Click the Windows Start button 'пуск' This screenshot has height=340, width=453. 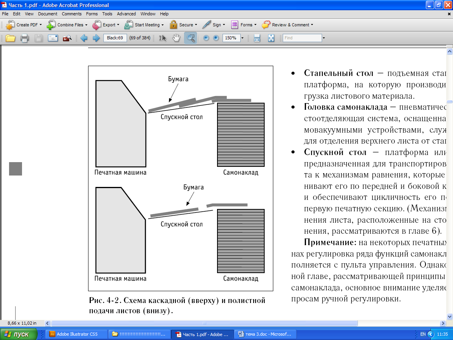pyautogui.click(x=18, y=334)
